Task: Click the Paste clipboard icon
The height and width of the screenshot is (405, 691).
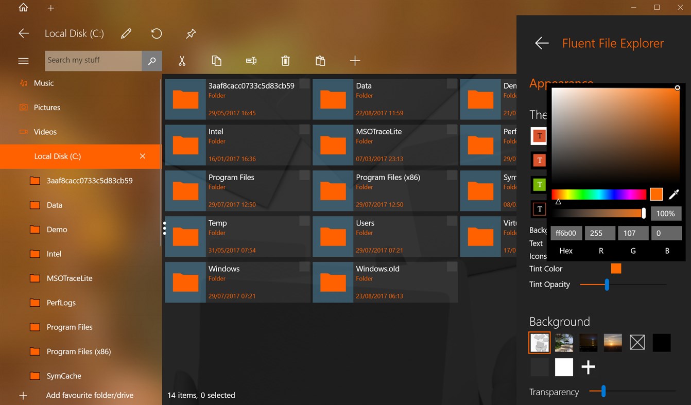Action: 320,61
